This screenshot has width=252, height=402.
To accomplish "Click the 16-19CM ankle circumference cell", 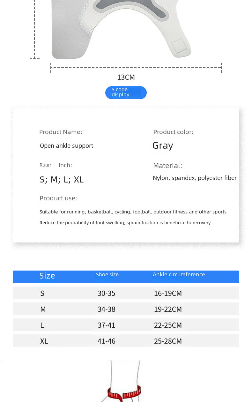I will (168, 293).
